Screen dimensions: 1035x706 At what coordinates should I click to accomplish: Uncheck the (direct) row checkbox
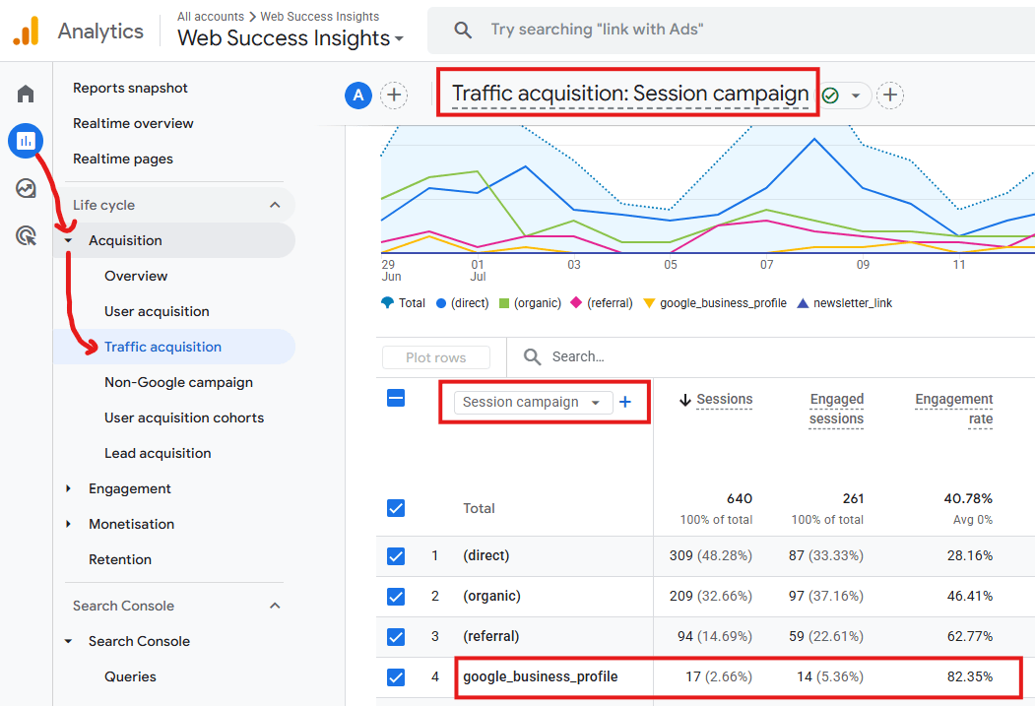[x=396, y=556]
